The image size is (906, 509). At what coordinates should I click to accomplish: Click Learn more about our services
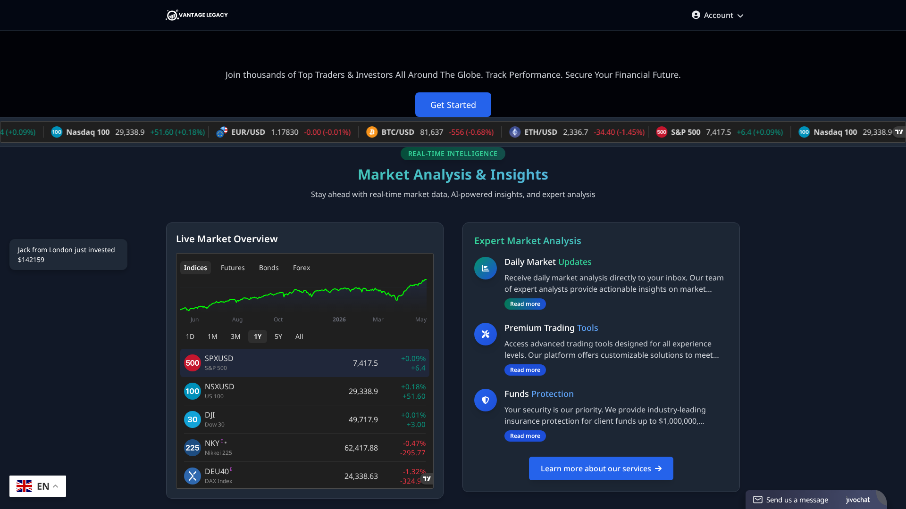(601, 468)
